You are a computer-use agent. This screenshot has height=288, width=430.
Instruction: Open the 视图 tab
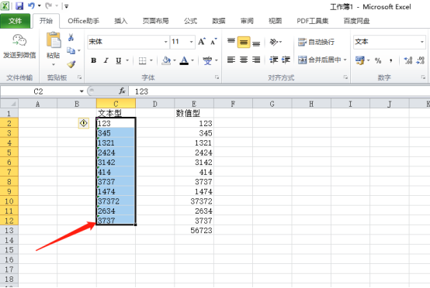[x=275, y=21]
